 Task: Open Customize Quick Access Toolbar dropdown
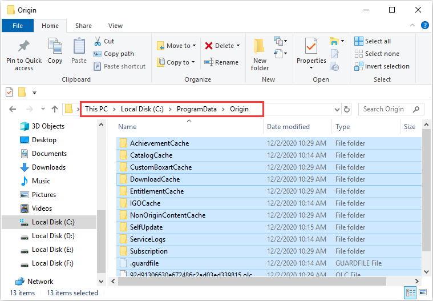(x=35, y=93)
